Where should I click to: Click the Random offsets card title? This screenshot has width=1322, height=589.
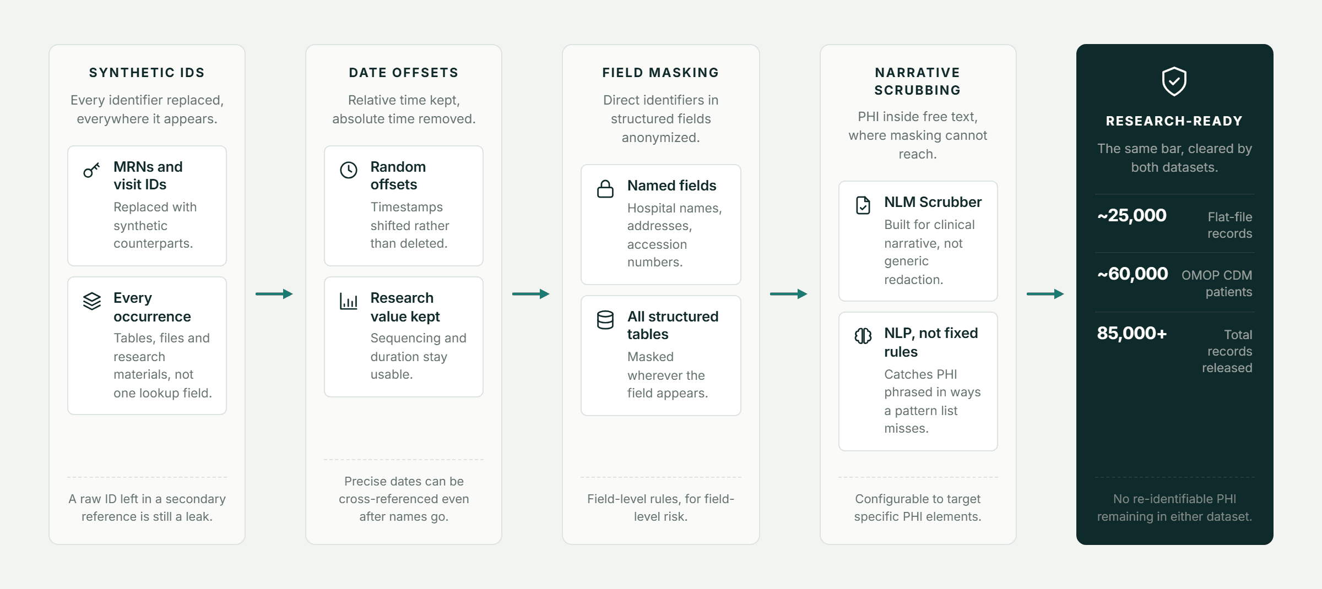point(398,176)
